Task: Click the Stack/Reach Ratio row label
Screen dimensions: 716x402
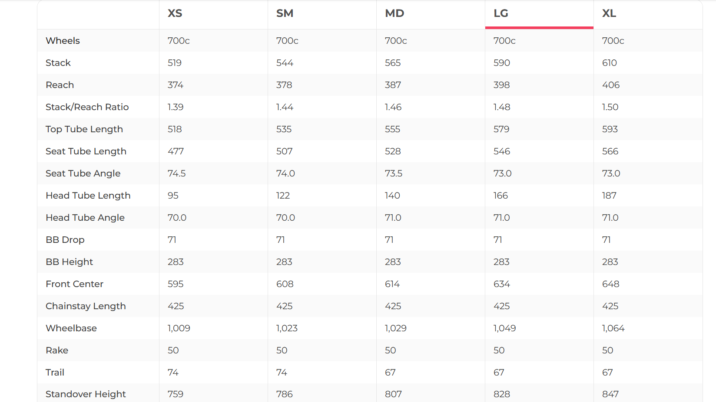Action: pos(87,107)
